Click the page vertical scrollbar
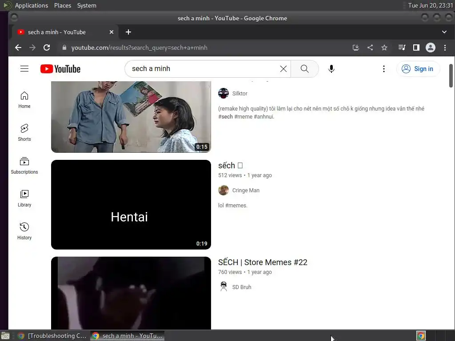Image resolution: width=455 pixels, height=341 pixels. (x=451, y=75)
